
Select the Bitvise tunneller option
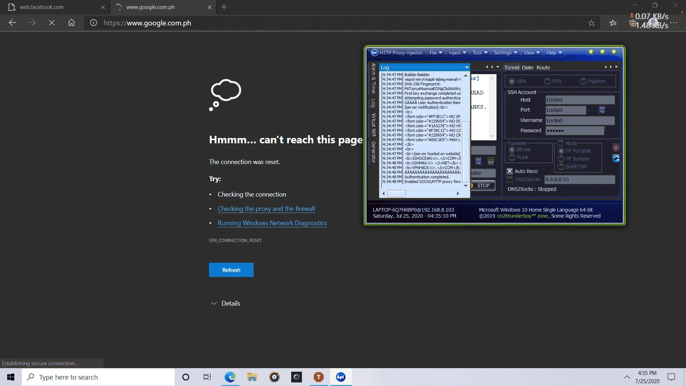coord(512,149)
